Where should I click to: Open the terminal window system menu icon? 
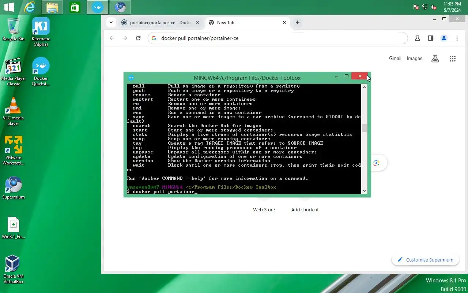[131, 78]
